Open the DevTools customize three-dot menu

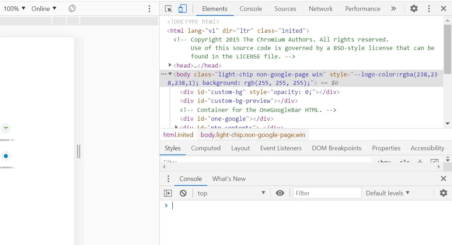coord(429,9)
